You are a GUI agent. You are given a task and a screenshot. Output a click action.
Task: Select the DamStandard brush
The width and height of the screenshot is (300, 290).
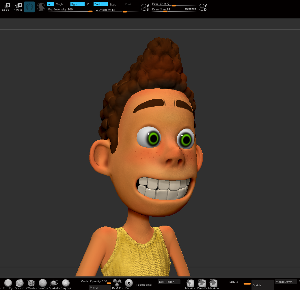(43, 284)
